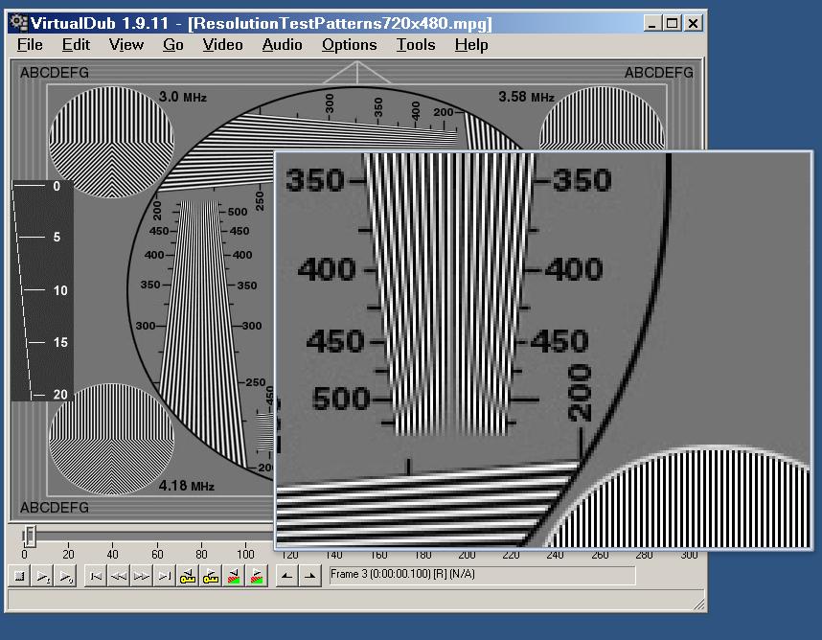Go to next keyframe

(210, 576)
